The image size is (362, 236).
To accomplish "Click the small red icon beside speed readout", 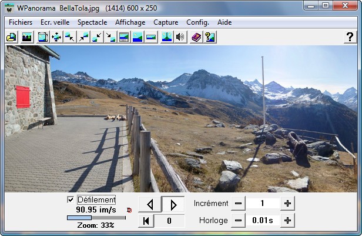I will point(129,210).
